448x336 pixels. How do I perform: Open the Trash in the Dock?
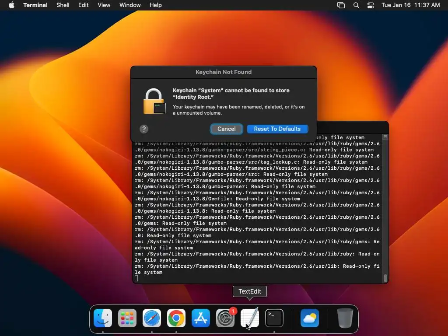point(345,318)
